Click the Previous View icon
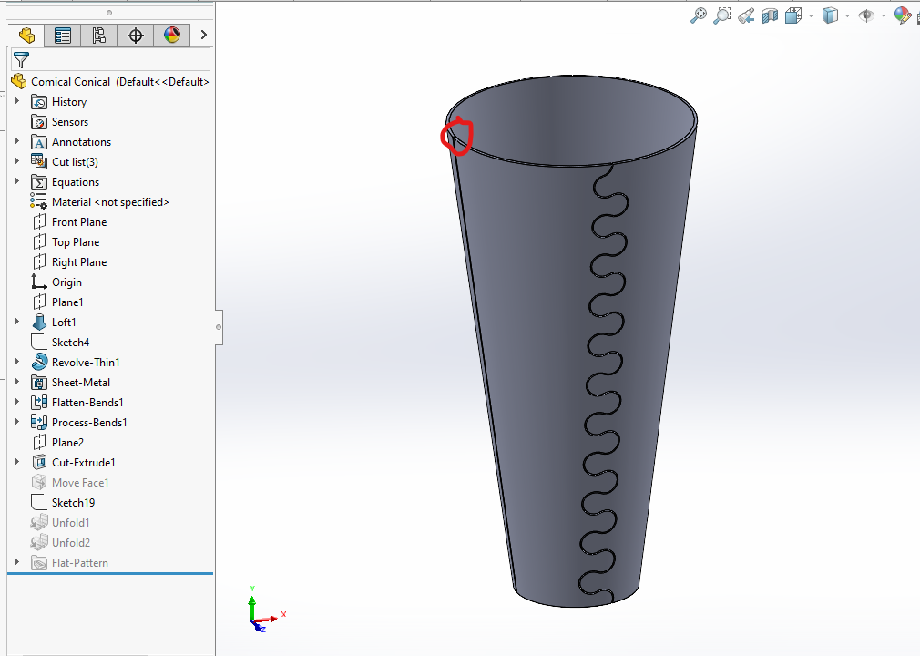 746,15
